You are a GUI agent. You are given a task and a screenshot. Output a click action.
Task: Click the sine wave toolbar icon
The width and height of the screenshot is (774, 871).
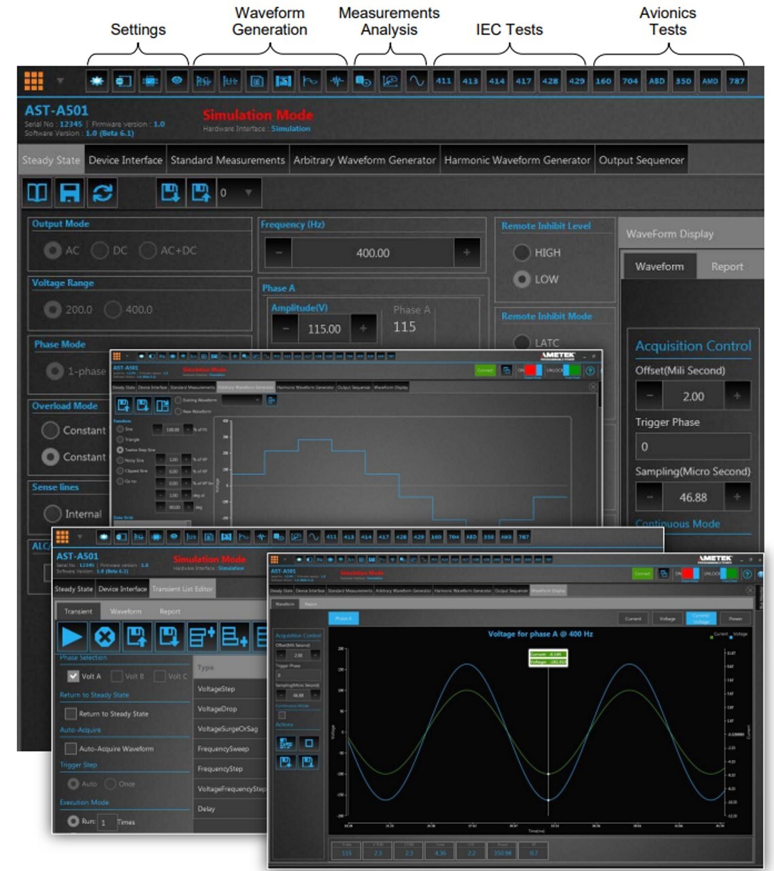click(x=416, y=81)
